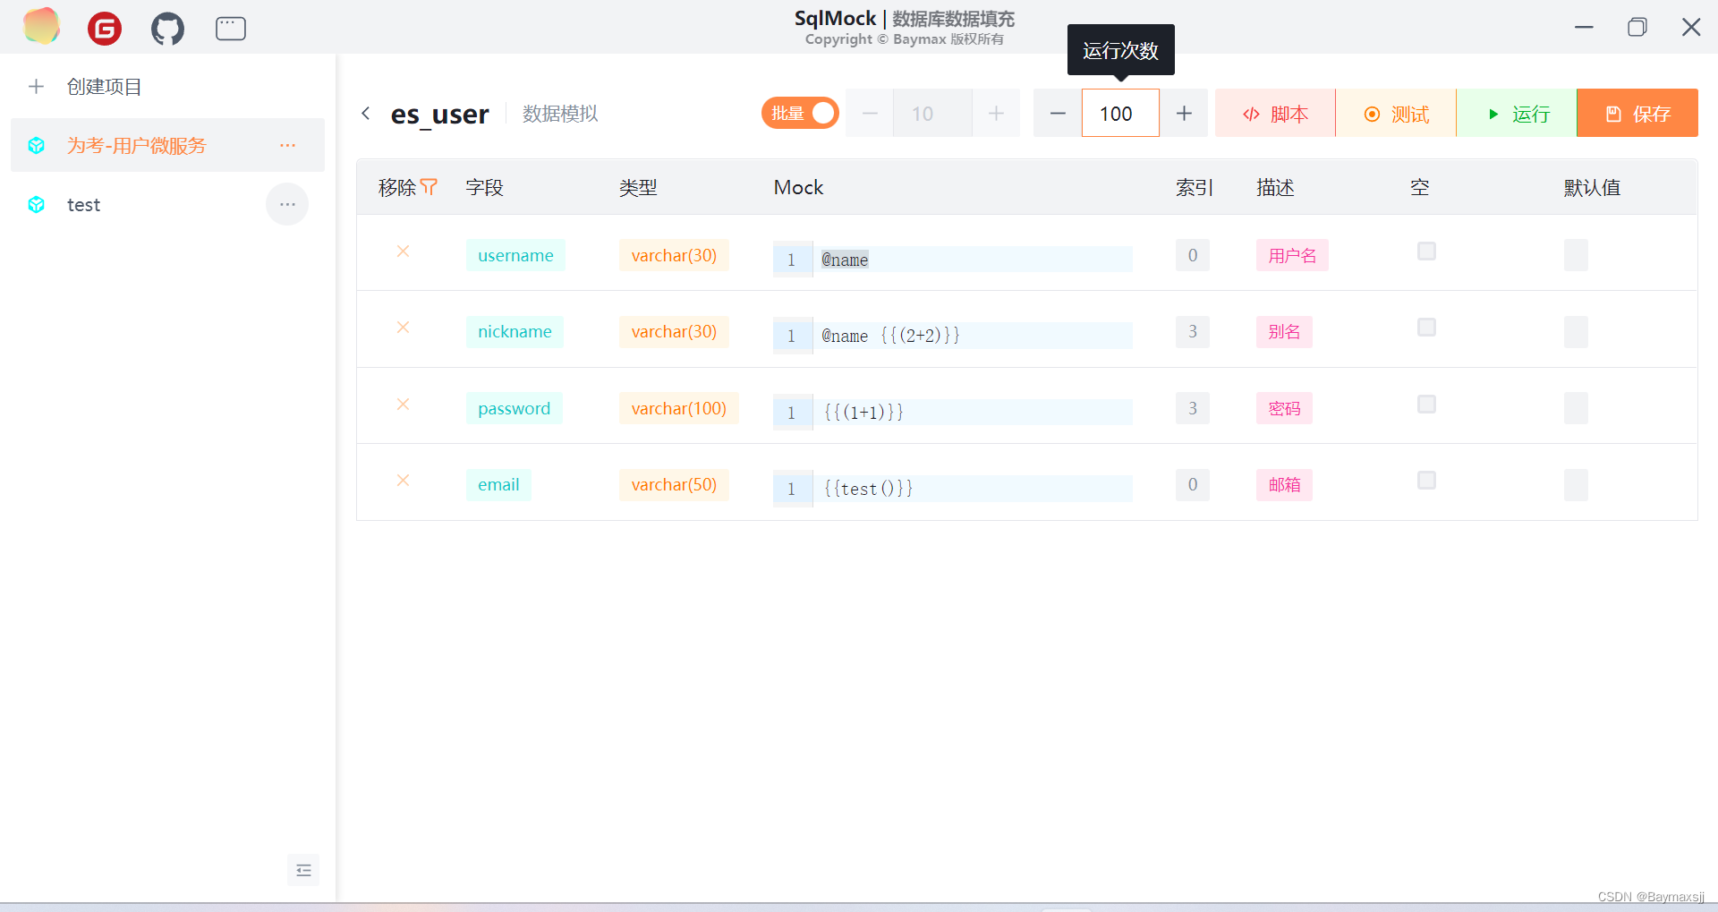Check the null checkbox for password
1718x912 pixels.
1426,405
